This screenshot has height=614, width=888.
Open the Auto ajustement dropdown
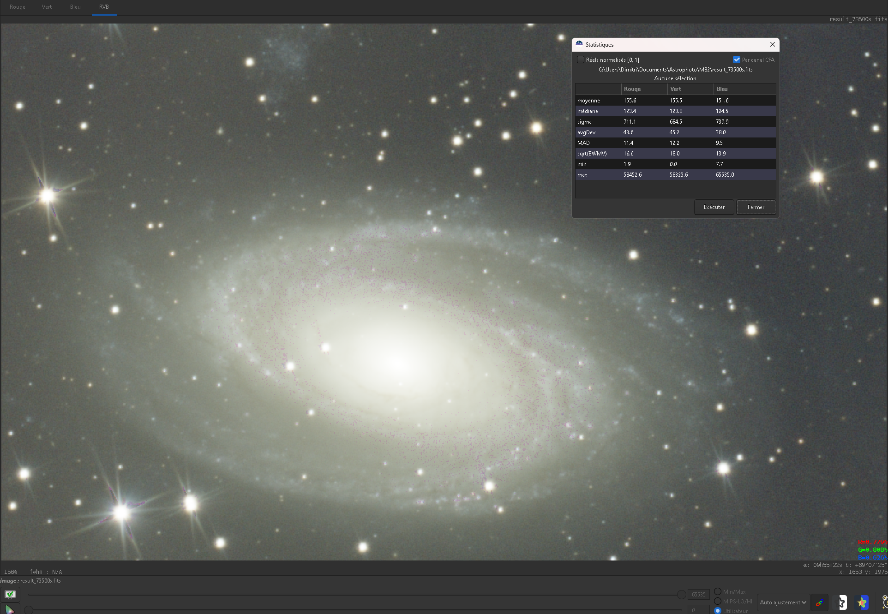[x=783, y=602]
